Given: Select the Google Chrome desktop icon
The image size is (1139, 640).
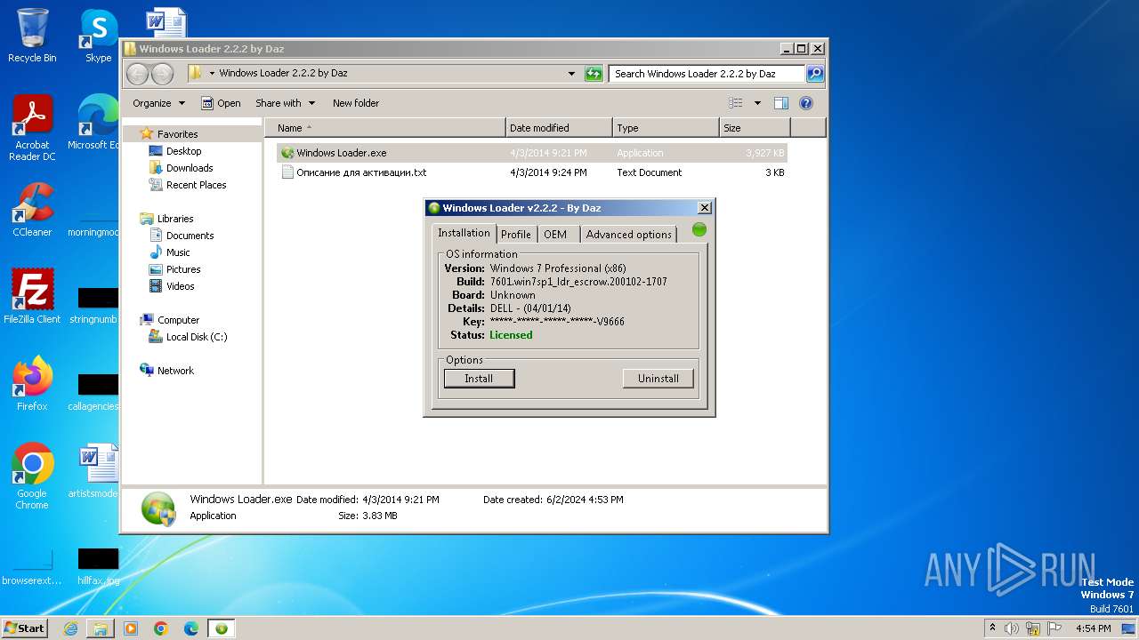Looking at the screenshot, I should [x=32, y=476].
